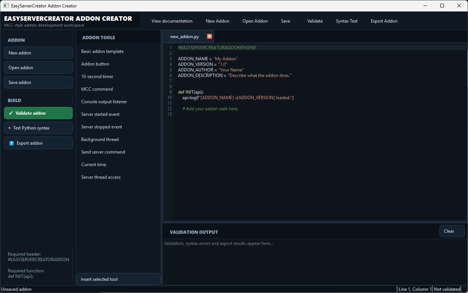Screen dimensions: 468x293
Task: Click the checkmark icon in Validate addon
Action: pos(11,113)
